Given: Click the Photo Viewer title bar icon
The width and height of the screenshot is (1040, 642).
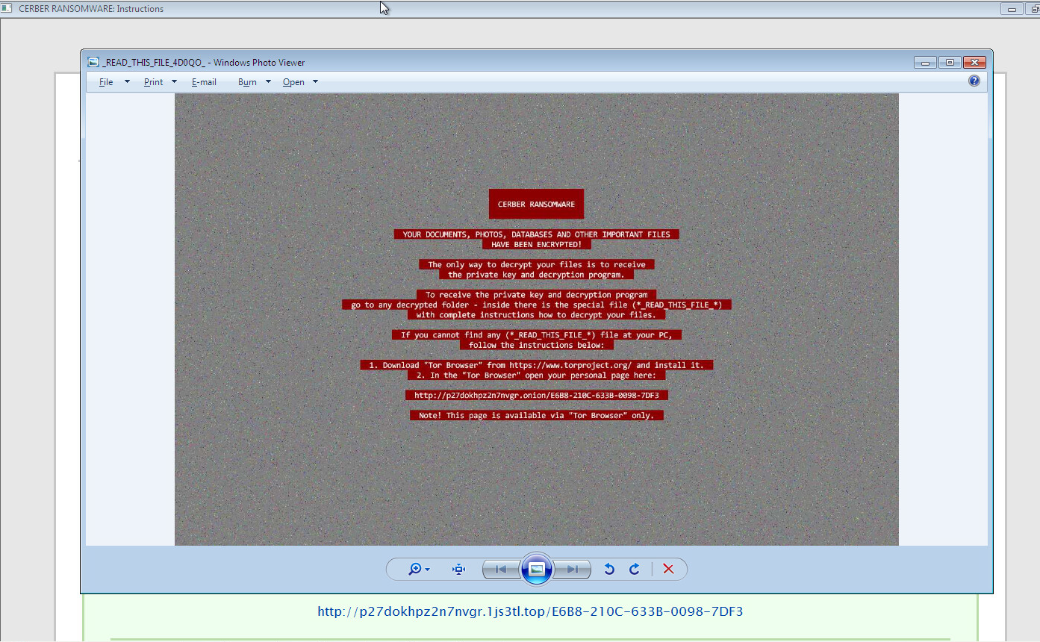Looking at the screenshot, I should pyautogui.click(x=93, y=63).
